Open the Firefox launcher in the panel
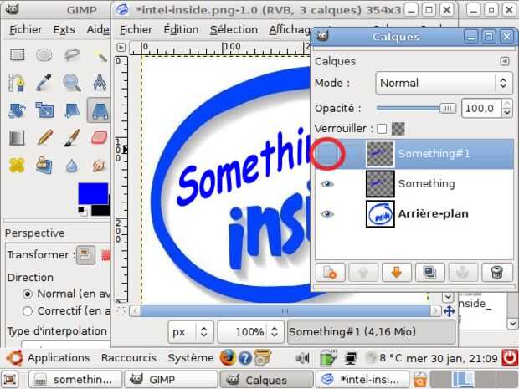Screen dimensions: 519x389 pyautogui.click(x=228, y=357)
